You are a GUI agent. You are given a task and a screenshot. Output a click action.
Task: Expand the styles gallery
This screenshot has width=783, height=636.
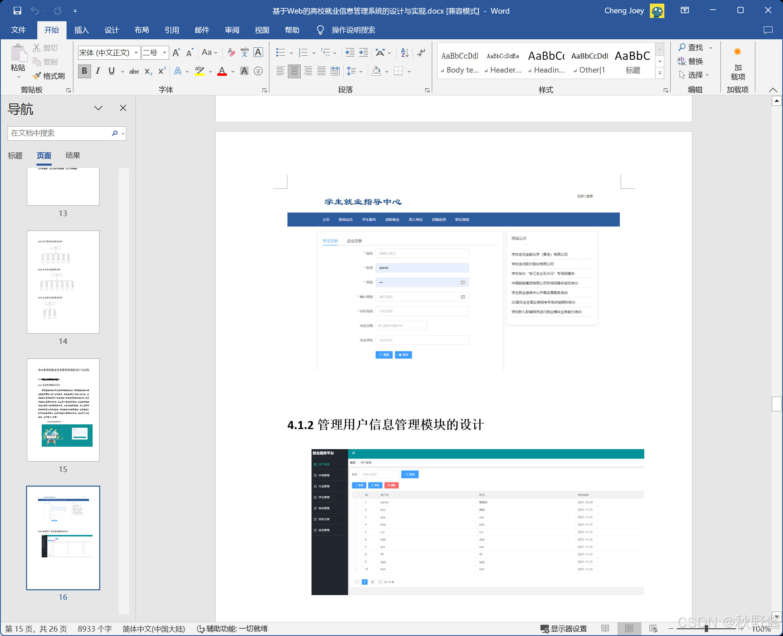pos(660,73)
